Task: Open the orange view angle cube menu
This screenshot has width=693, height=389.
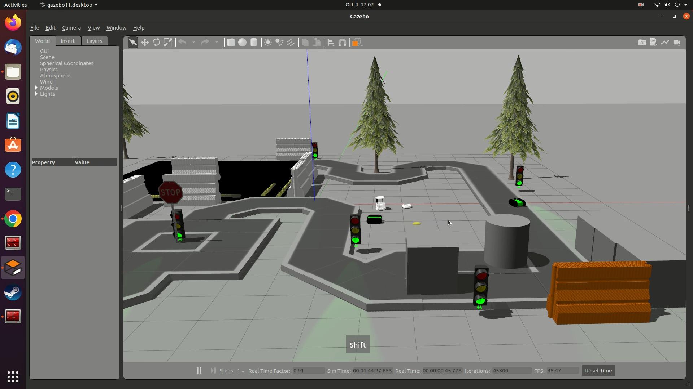Action: 357,43
